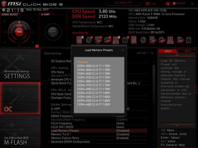Click the F12 screenshot camera icon
Screen dimensions: 198x148
click(147, 4)
